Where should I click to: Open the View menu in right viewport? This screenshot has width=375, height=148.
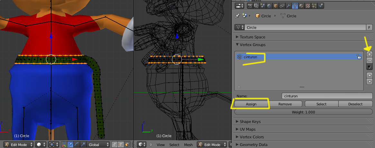click(161, 145)
